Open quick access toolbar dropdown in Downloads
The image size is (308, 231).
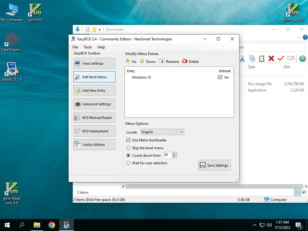click(100, 30)
